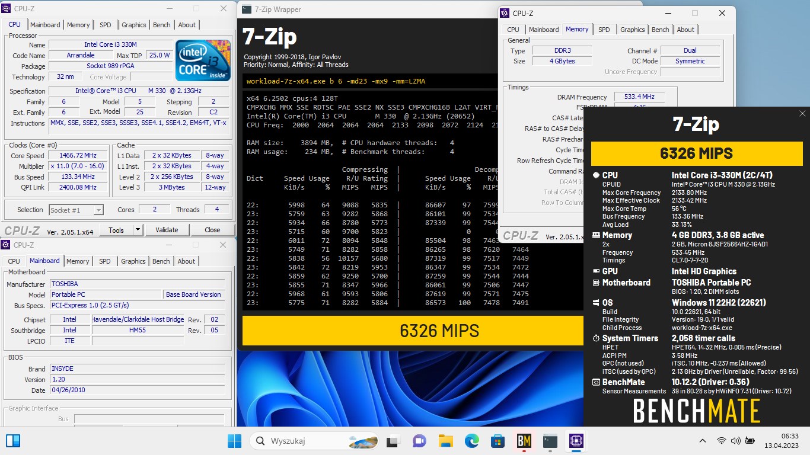The image size is (810, 455).
Task: Open About tab in Processor CPU-Z window
Action: point(187,25)
